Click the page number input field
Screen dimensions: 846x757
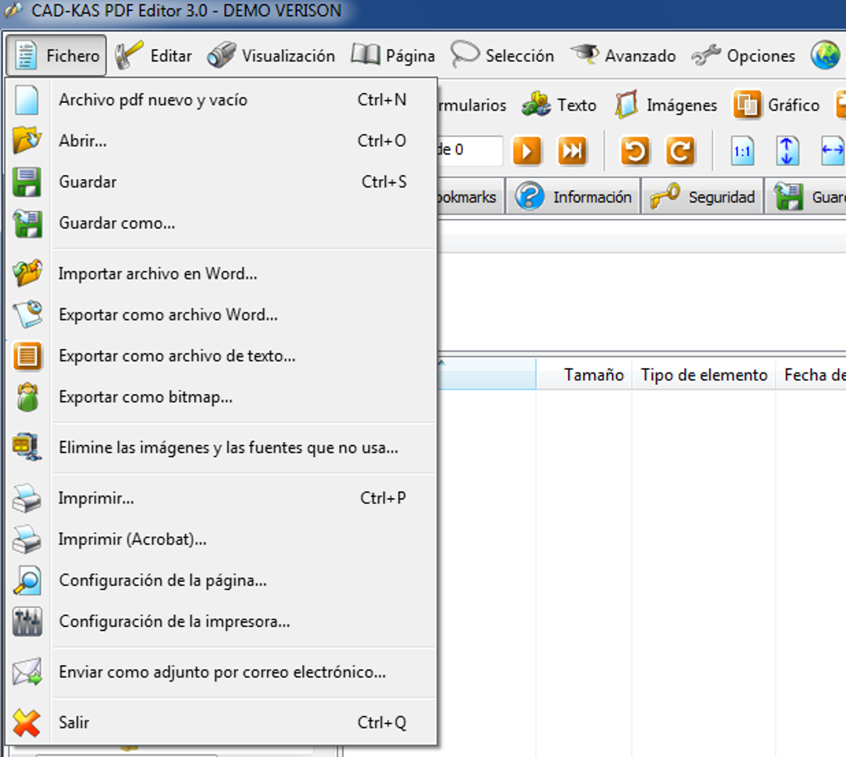tap(469, 150)
